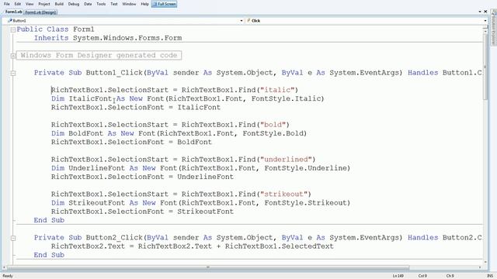Click the Ln 149 status indicator
This screenshot has width=497, height=279.
[x=398, y=276]
